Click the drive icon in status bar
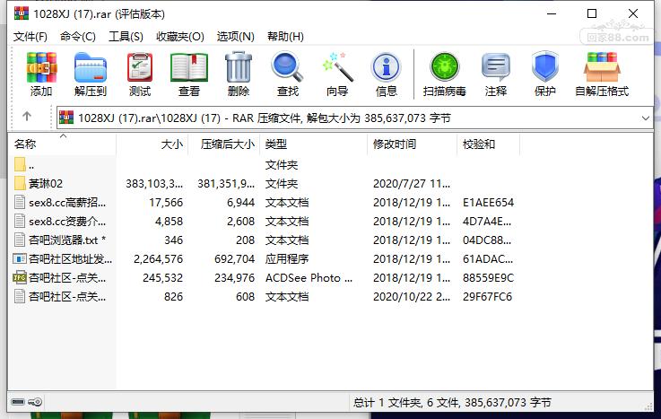The width and height of the screenshot is (661, 419). (18, 402)
